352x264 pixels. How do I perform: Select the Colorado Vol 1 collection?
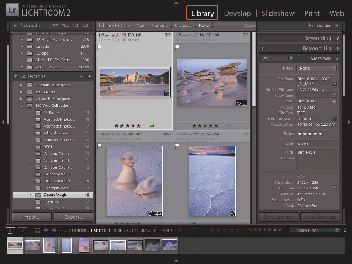[x=52, y=174]
